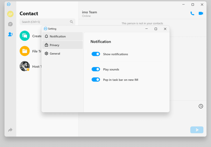Open the clock history icon in chat
Viewport: 211px width, 147px height.
point(201,106)
